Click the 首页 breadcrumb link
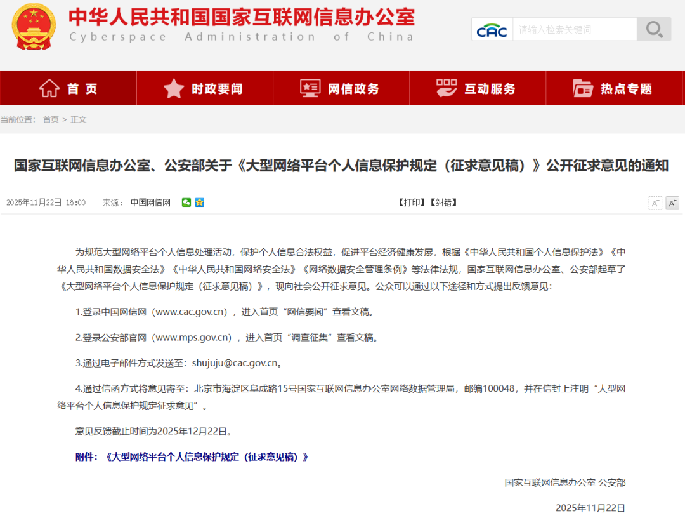The width and height of the screenshot is (685, 518). (x=50, y=119)
